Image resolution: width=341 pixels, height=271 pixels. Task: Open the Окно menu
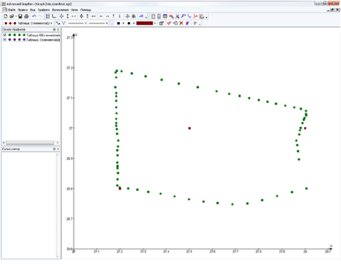click(74, 10)
